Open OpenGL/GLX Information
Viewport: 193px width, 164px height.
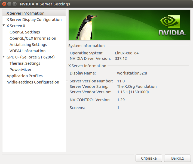[33, 38]
